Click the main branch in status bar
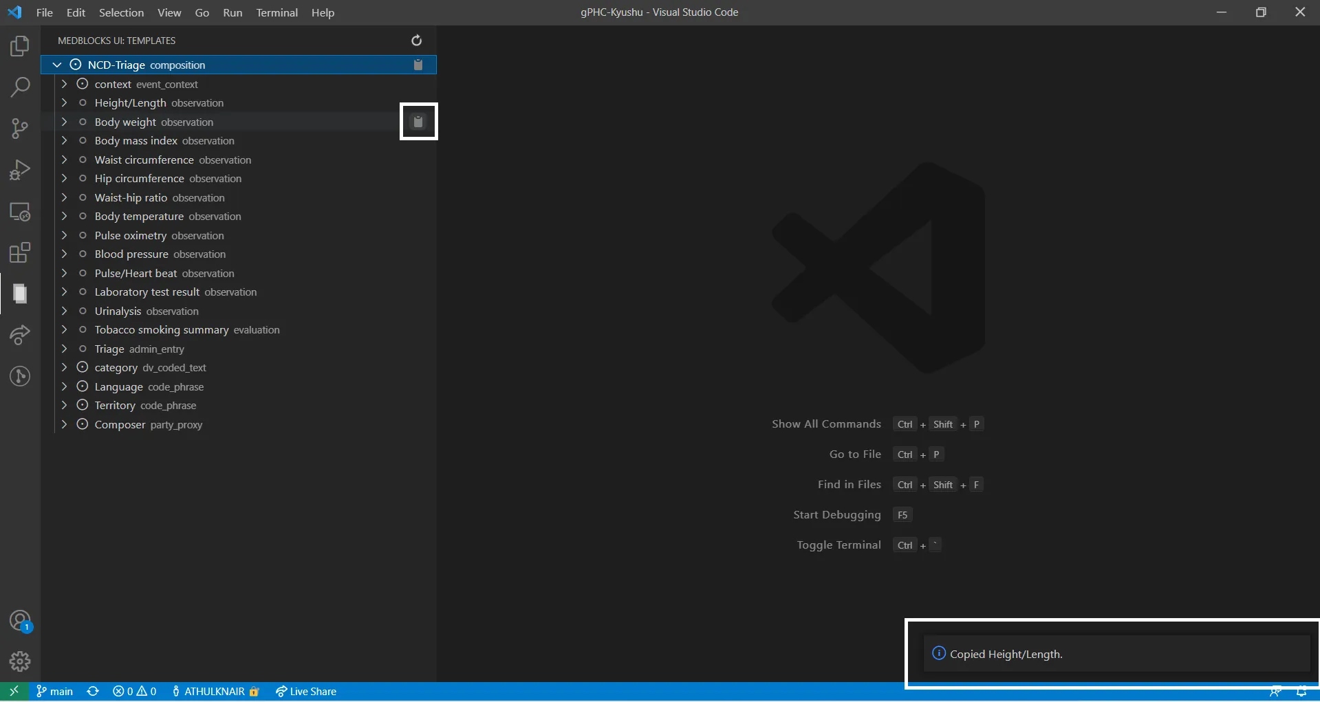The image size is (1320, 702). click(x=55, y=691)
